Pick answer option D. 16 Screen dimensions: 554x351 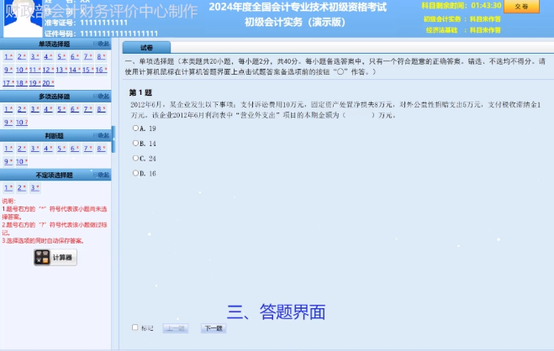click(135, 174)
